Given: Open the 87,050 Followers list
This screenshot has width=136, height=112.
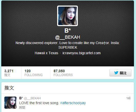Looking at the screenshot, I should (63, 73).
